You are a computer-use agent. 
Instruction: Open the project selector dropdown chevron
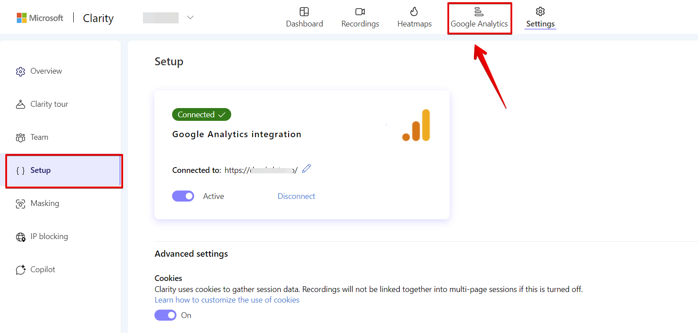coord(190,18)
